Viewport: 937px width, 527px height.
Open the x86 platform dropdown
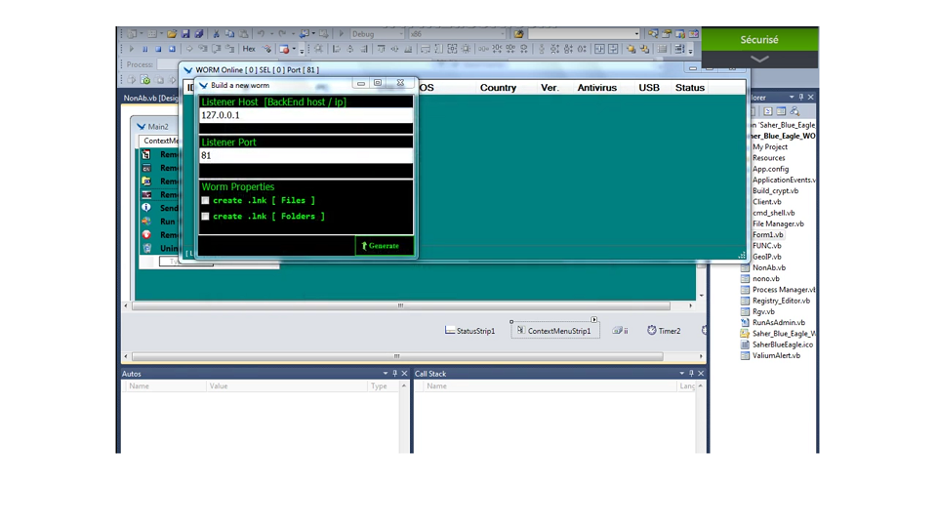coord(503,34)
